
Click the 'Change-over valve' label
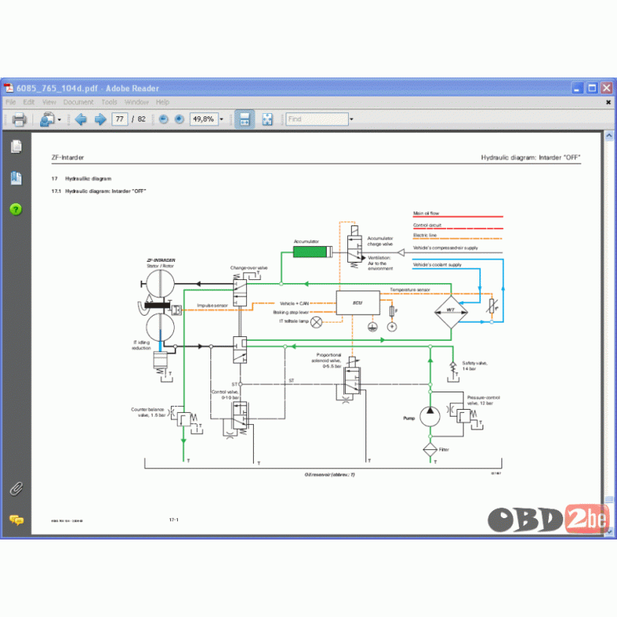(x=248, y=267)
